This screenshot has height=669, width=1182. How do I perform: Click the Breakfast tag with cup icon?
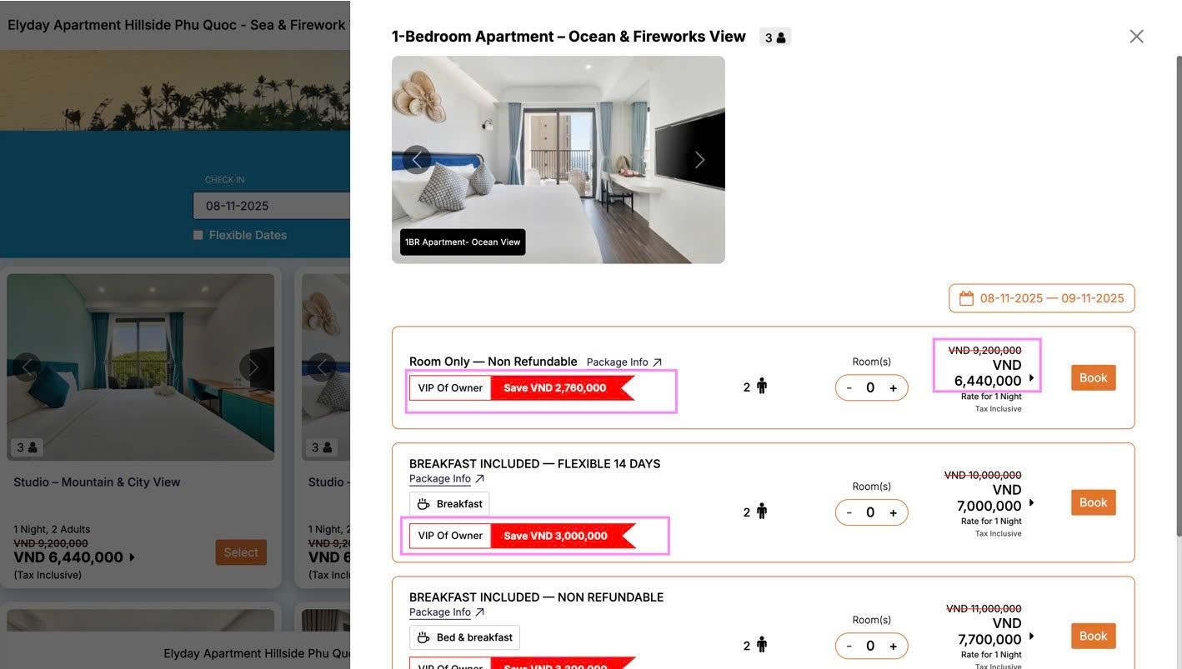click(x=449, y=504)
